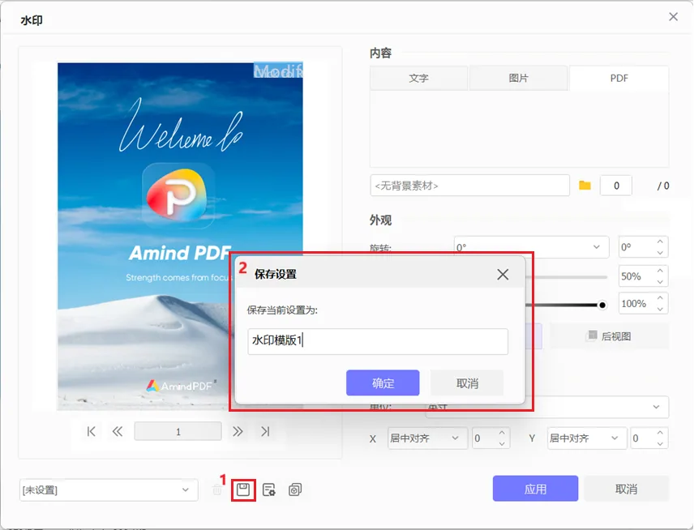Open the [未设置] template dropdown

click(109, 489)
